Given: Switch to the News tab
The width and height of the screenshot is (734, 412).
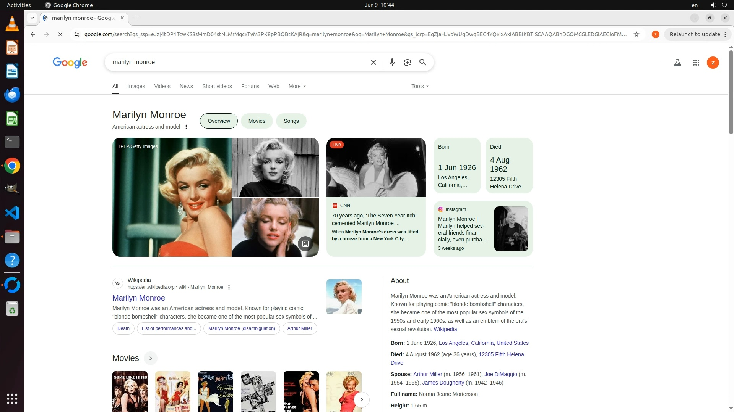Looking at the screenshot, I should click(x=186, y=86).
